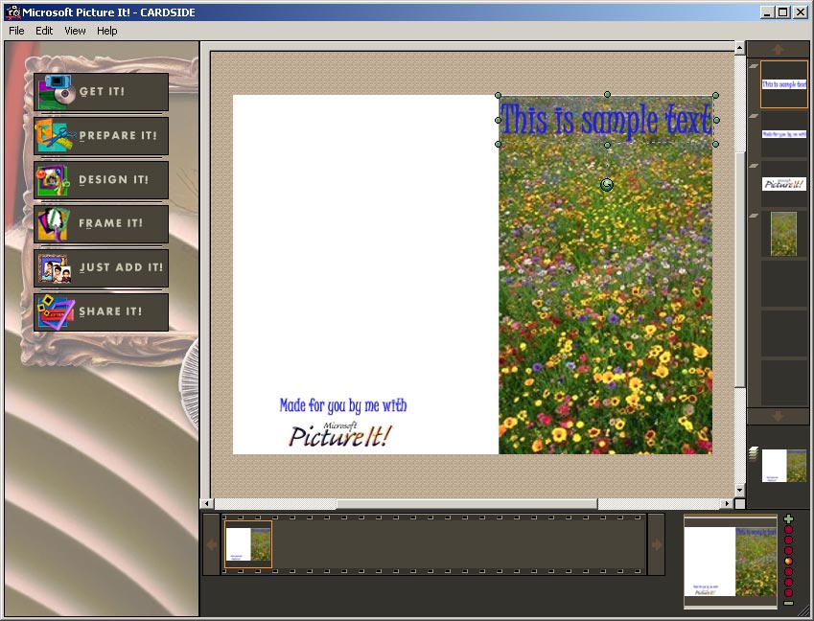
Task: Click the up arrow above the layer stack
Action: click(x=778, y=49)
